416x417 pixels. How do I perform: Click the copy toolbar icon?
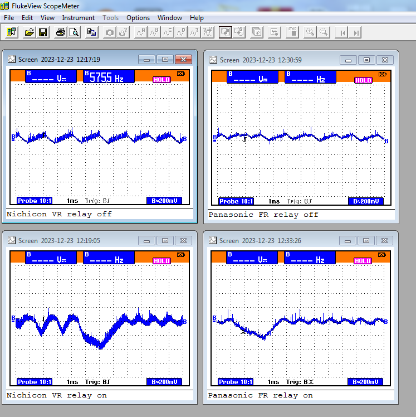[92, 32]
